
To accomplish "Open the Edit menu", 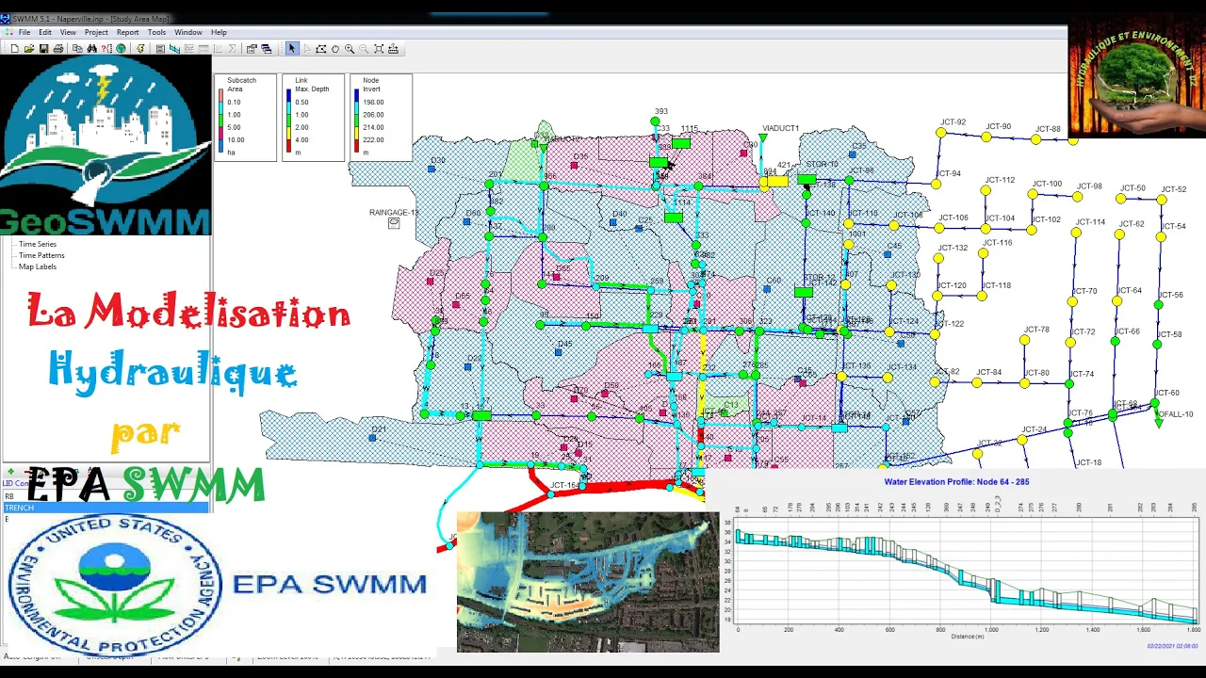I will point(45,32).
